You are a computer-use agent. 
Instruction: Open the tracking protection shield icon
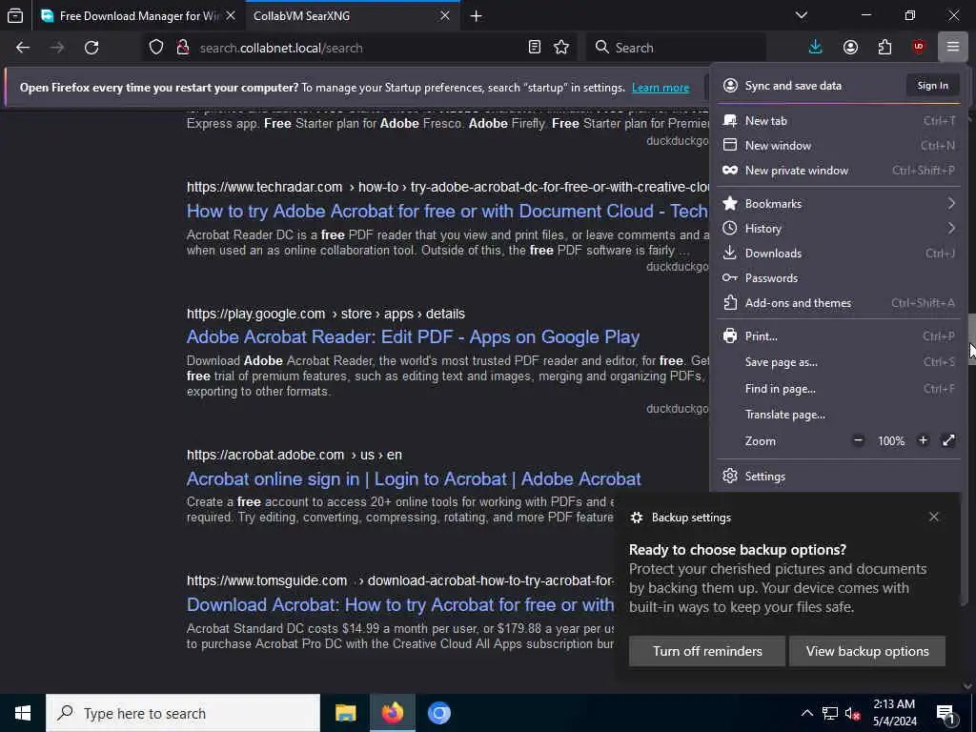coord(156,48)
